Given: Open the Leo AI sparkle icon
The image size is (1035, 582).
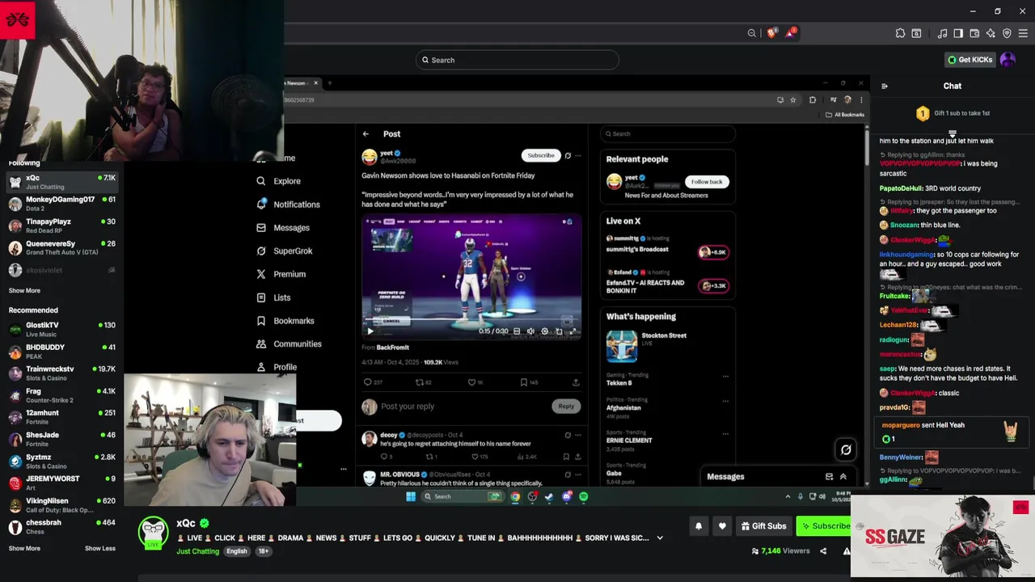Looking at the screenshot, I should (991, 33).
